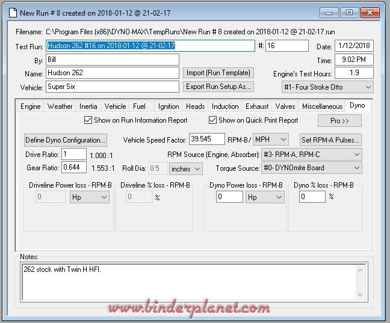Viewport: 390px width, 323px height.
Task: Open the Driveline Power loss Hp dropdown
Action: click(x=90, y=197)
